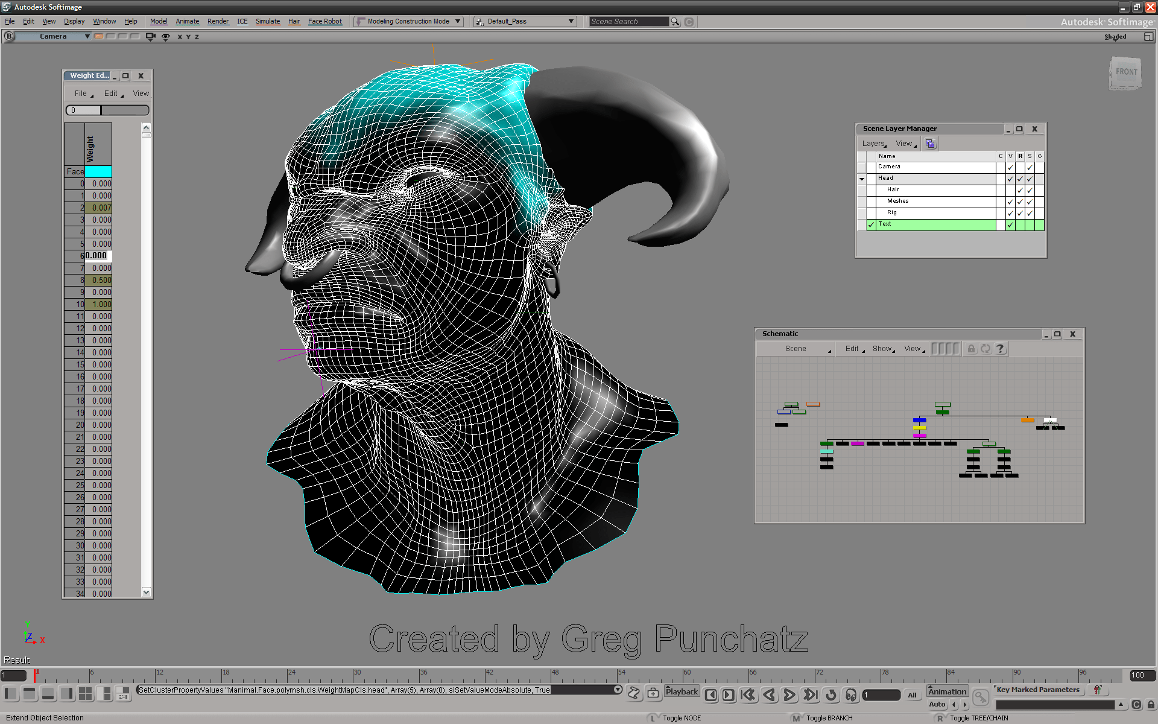Viewport: 1158px width, 724px height.
Task: Toggle render visibility for the Hair layer
Action: 1020,190
